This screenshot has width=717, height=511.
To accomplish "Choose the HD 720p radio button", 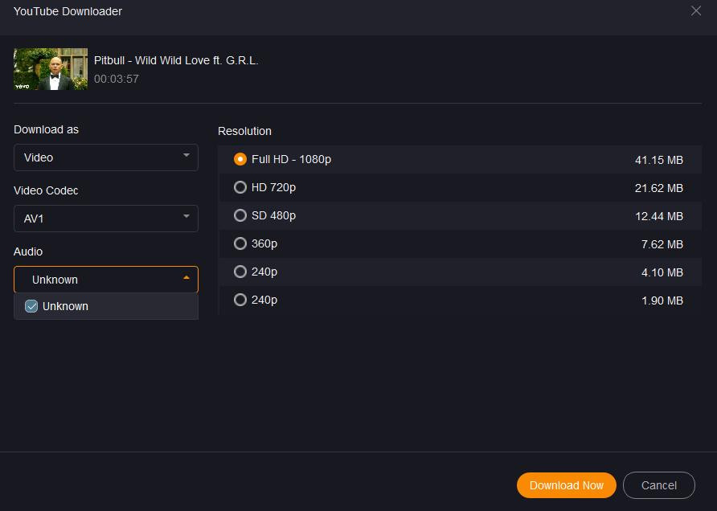I will click(240, 187).
